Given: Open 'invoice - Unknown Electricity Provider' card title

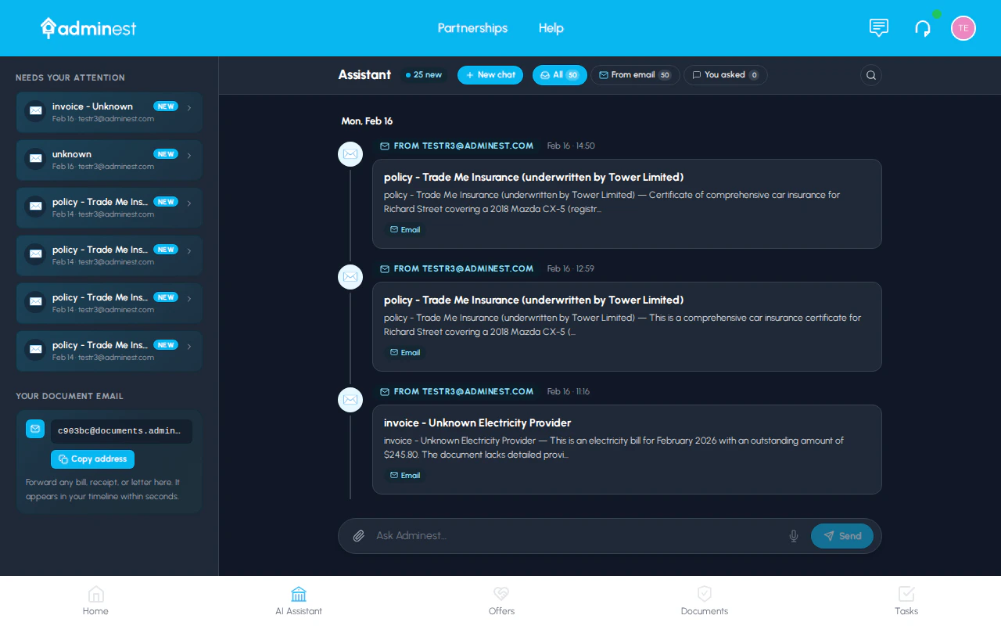Looking at the screenshot, I should pos(478,423).
